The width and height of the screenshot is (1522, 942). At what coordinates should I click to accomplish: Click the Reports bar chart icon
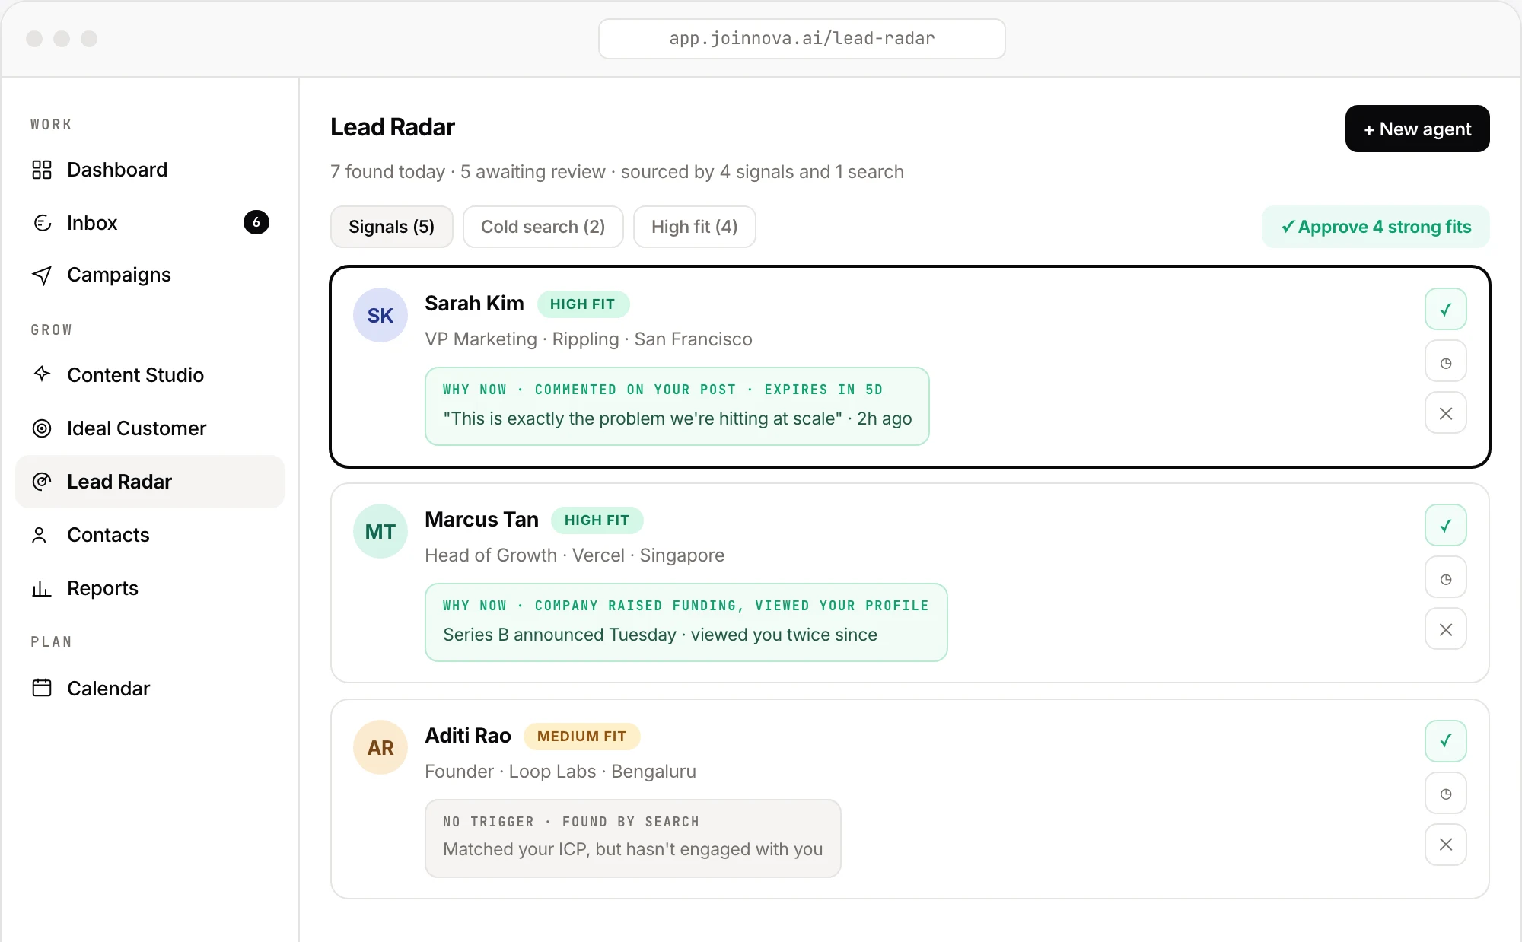(42, 588)
